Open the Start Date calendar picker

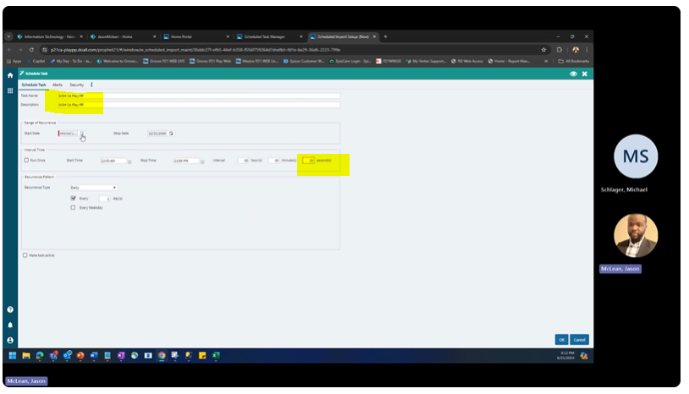pos(82,133)
